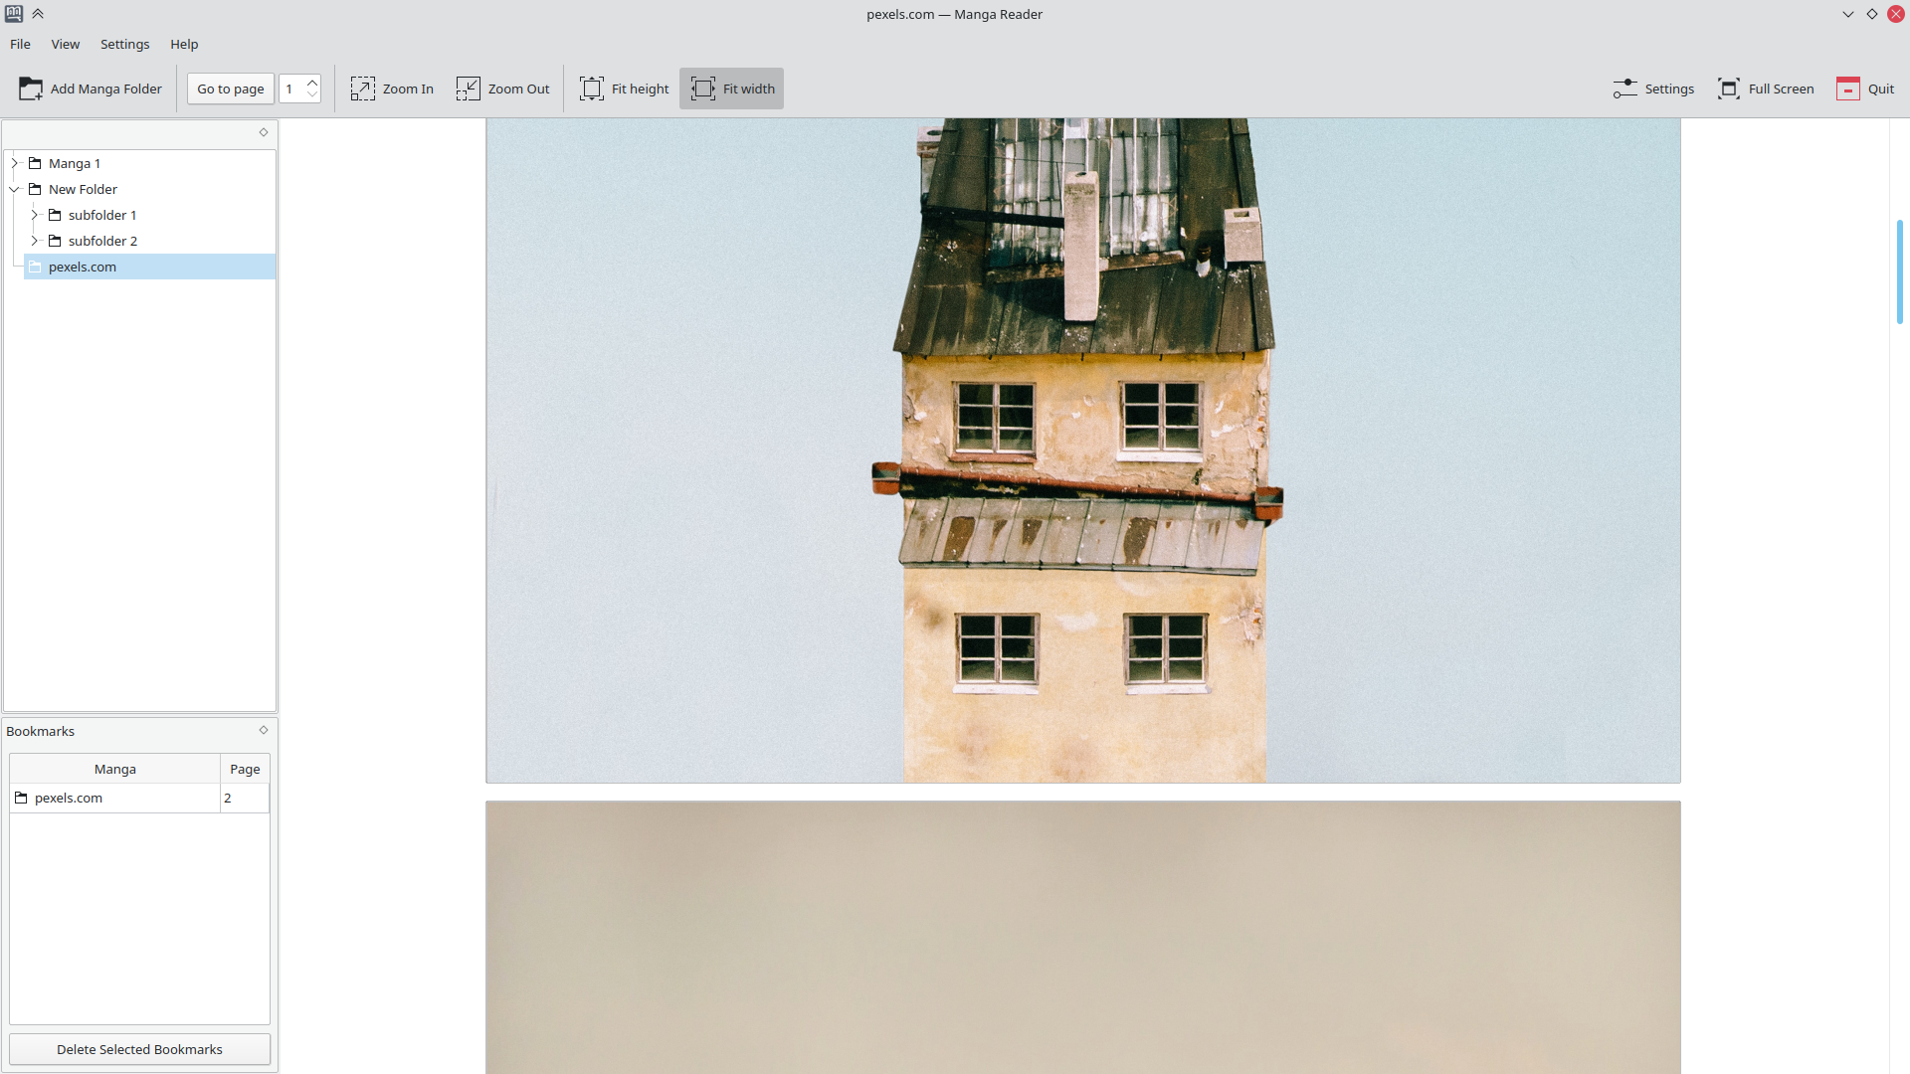Click the vertical scrollbar handle
The height and width of the screenshot is (1074, 1910).
click(x=1899, y=270)
